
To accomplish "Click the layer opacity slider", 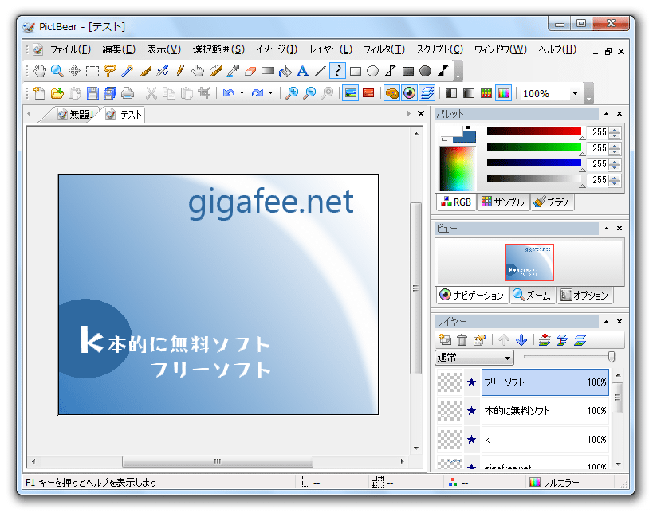I will (568, 357).
